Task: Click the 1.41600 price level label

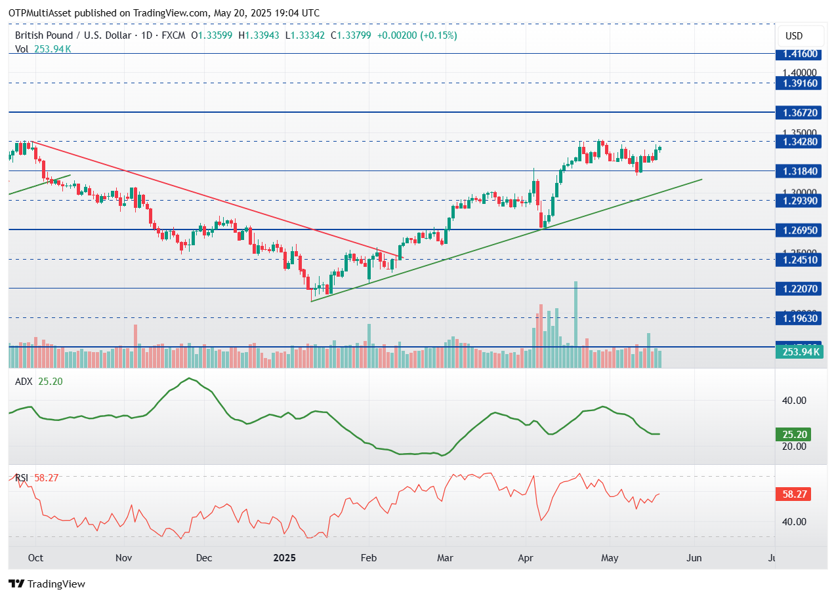Action: [798, 54]
